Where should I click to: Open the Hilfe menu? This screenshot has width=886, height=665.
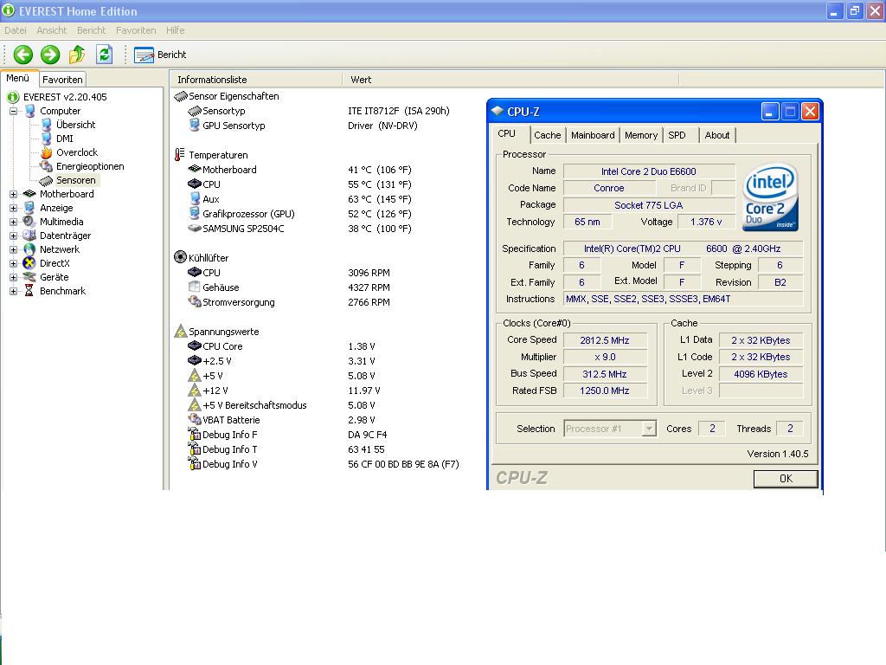tap(175, 30)
